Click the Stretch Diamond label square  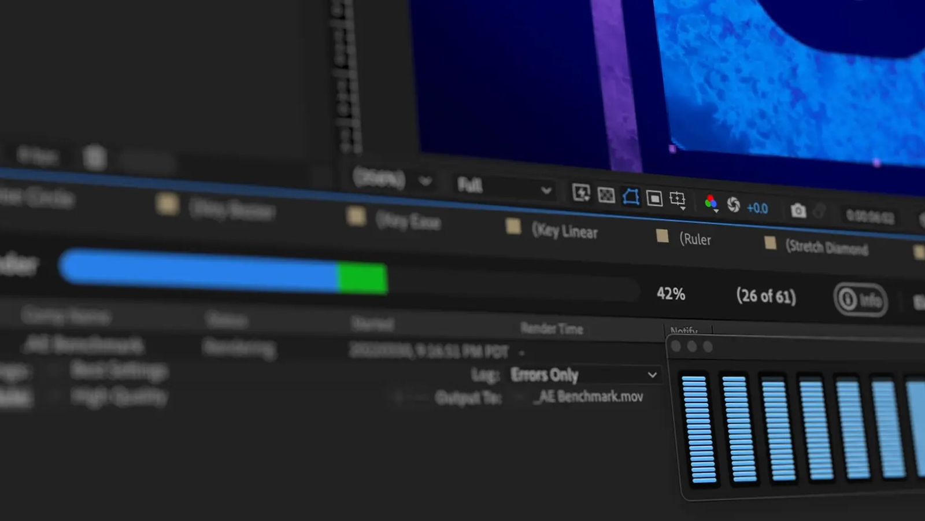click(770, 243)
